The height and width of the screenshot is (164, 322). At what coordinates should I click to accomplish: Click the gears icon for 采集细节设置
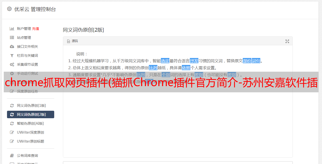12,64
